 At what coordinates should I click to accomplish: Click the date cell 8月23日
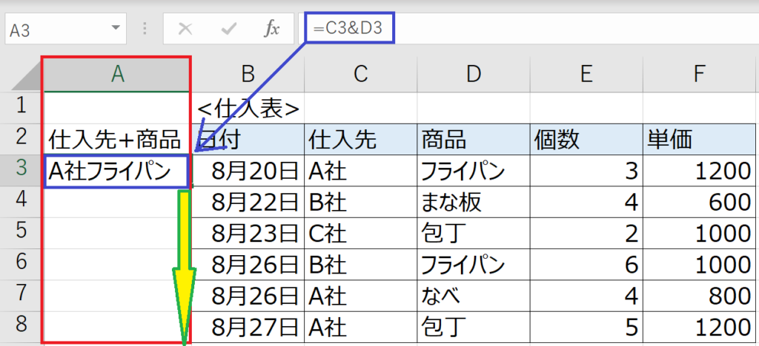pyautogui.click(x=248, y=234)
